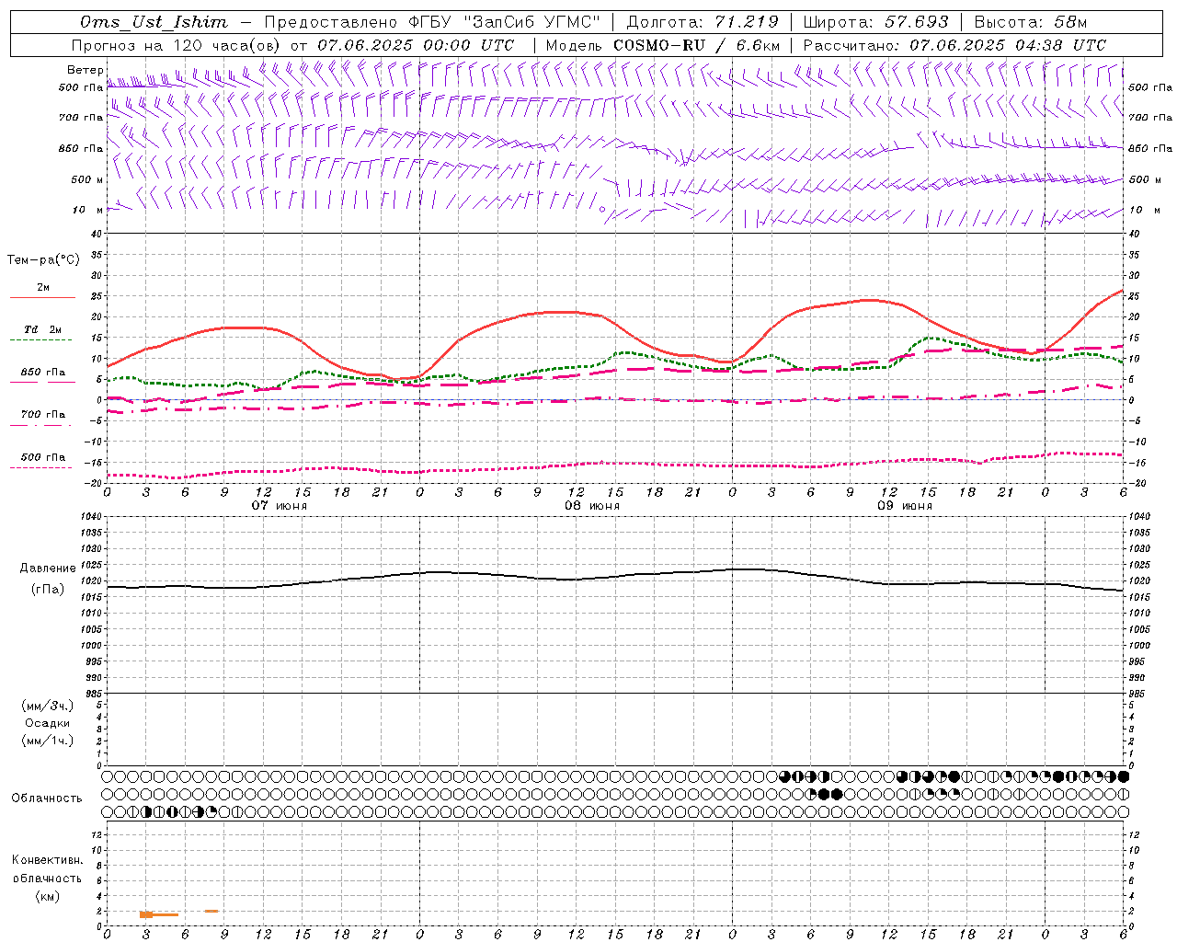Click the red line sample under 2м legend
Viewport: 1177px width, 942px height.
[42, 297]
